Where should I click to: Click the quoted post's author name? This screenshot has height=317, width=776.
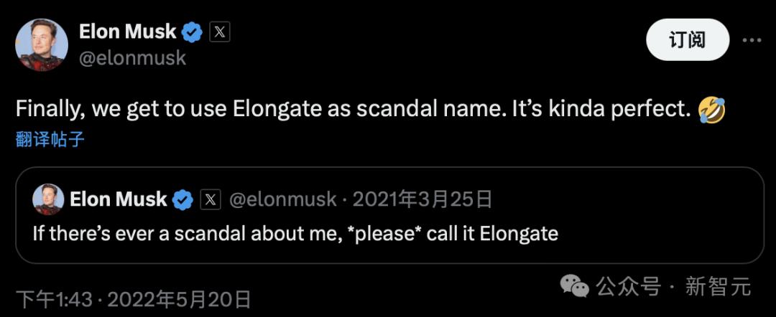tap(119, 199)
